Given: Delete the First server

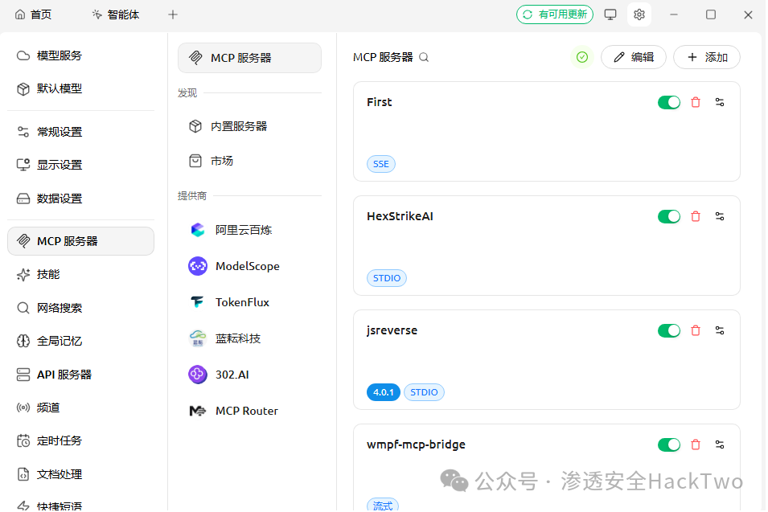Looking at the screenshot, I should tap(696, 102).
